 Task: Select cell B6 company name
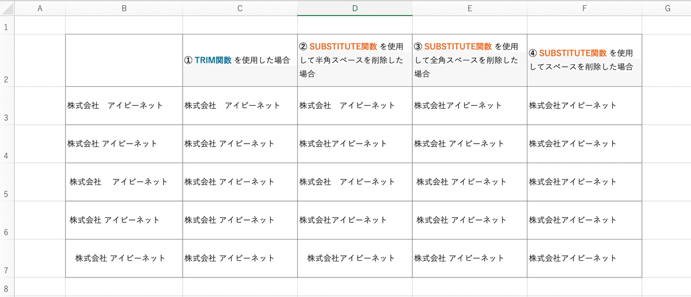click(x=124, y=220)
